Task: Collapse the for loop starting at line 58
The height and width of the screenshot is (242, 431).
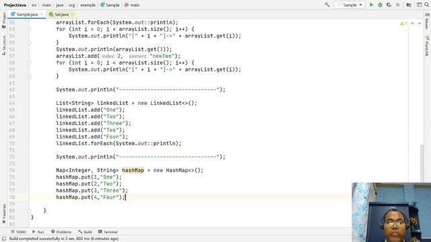Action: tap(29, 63)
